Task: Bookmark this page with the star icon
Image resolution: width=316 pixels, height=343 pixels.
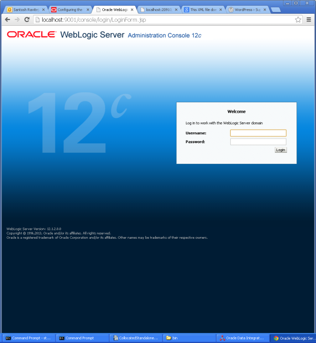Action: 298,19
